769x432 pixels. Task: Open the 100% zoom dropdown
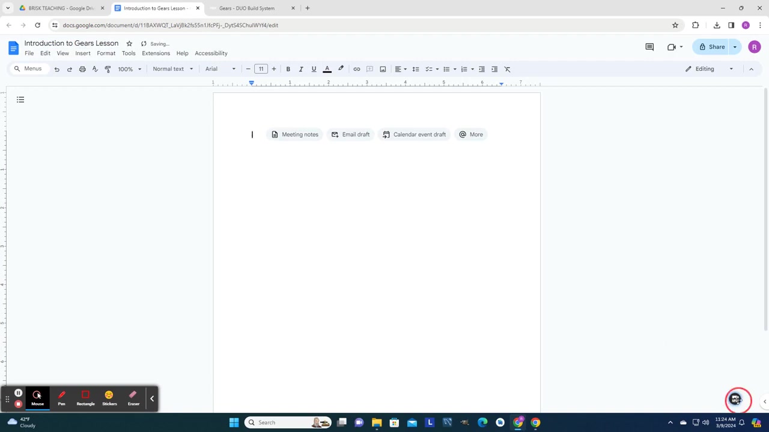[129, 69]
